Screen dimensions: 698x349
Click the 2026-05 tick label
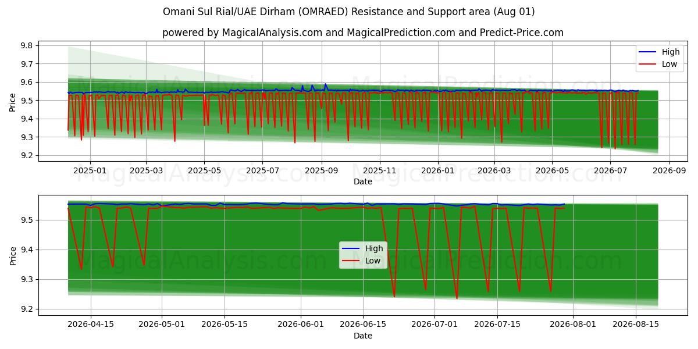point(553,170)
